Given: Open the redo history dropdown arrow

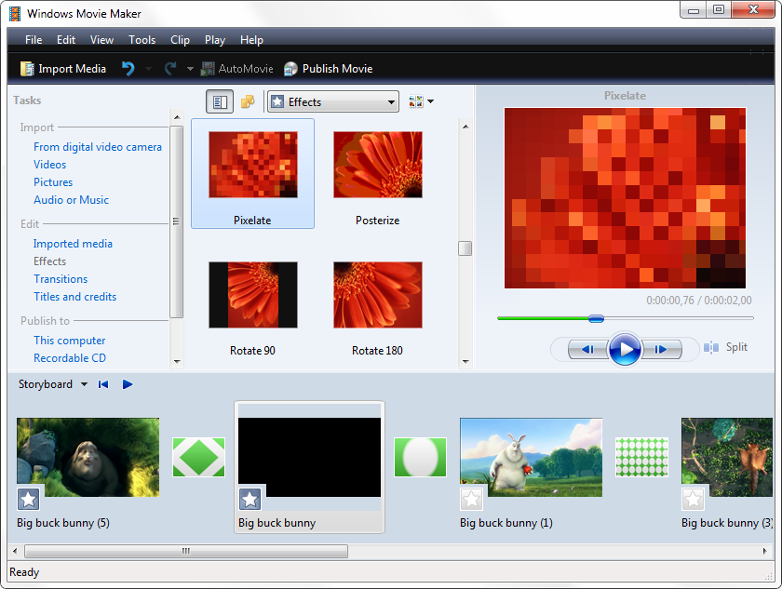Looking at the screenshot, I should (x=190, y=69).
